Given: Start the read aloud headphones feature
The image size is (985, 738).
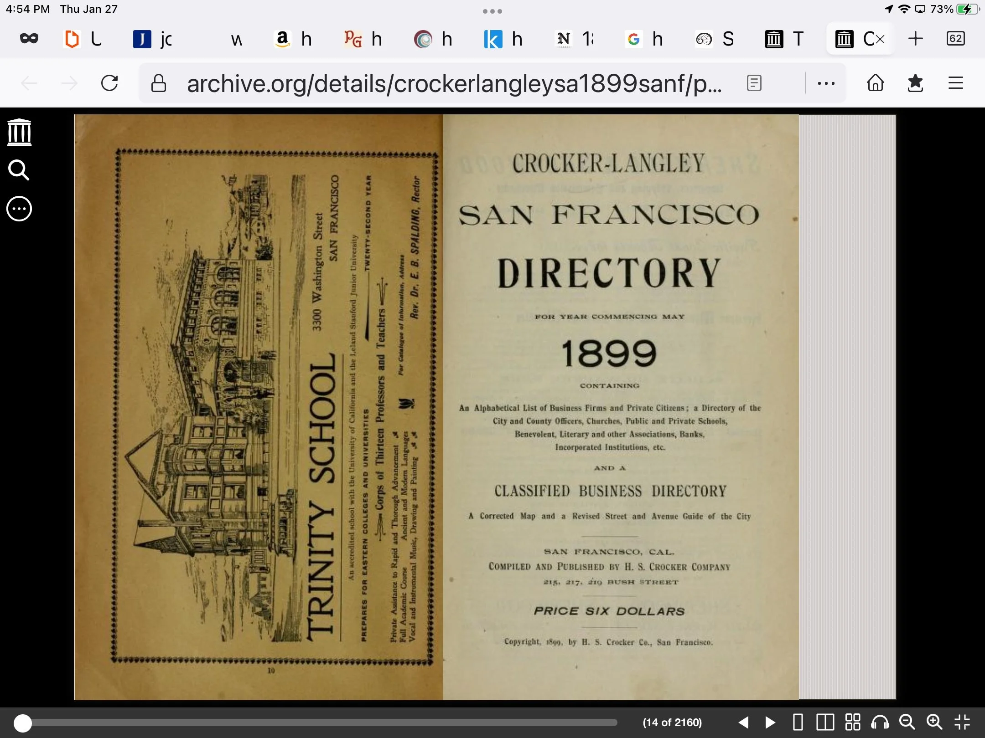Looking at the screenshot, I should (x=880, y=722).
